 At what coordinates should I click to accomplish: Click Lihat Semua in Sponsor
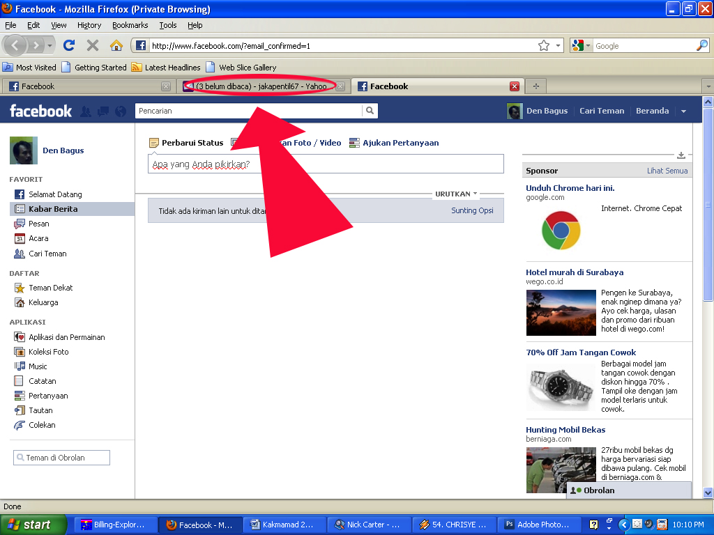pyautogui.click(x=667, y=171)
